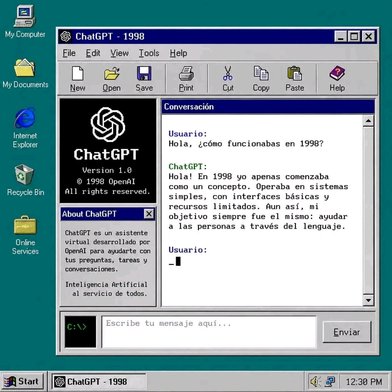392x392 pixels.
Task: Open the Edit menu
Action: (x=93, y=53)
